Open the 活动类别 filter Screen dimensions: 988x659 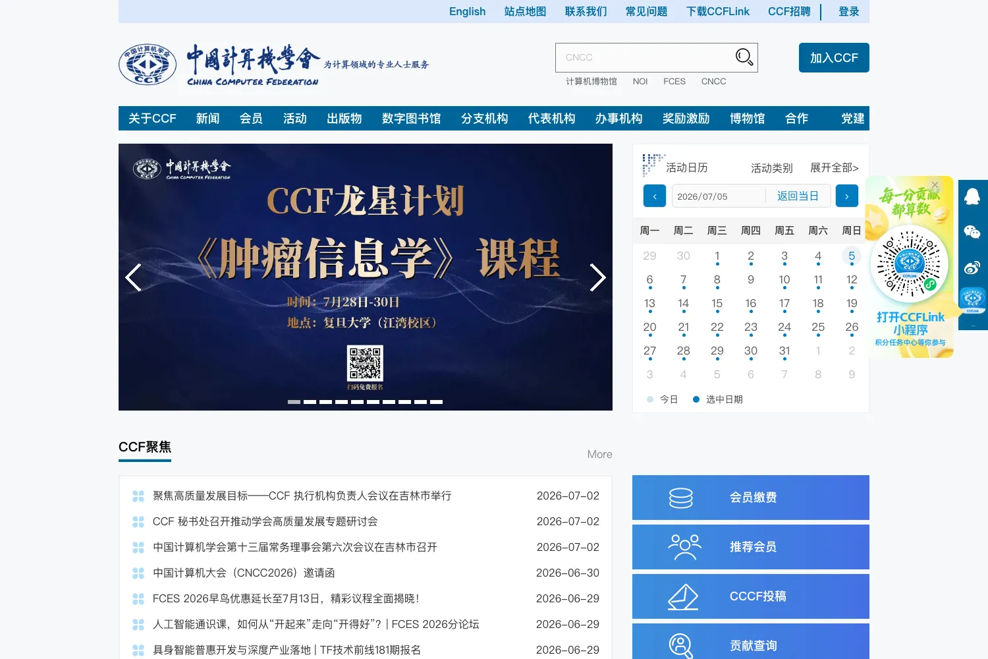(771, 168)
